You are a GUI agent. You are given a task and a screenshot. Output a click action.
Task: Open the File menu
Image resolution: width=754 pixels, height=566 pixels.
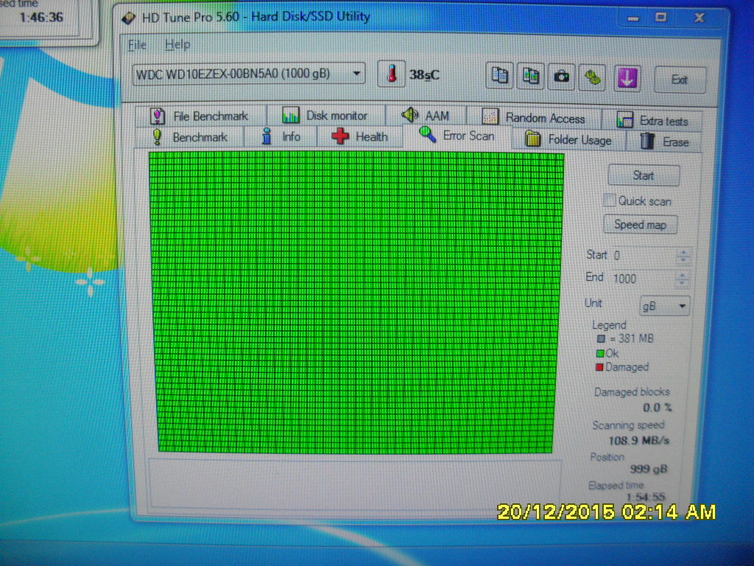click(137, 45)
